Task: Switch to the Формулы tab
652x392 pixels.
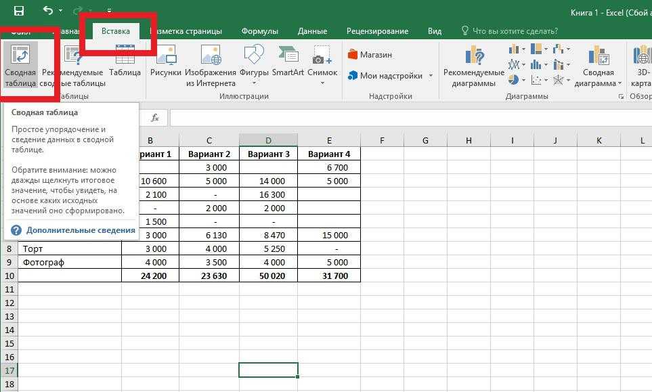Action: [x=260, y=31]
